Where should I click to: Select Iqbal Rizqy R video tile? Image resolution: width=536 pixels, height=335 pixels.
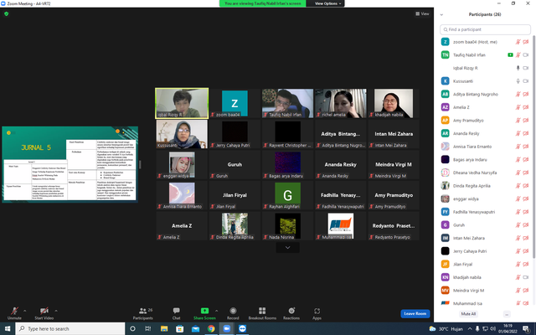point(182,103)
